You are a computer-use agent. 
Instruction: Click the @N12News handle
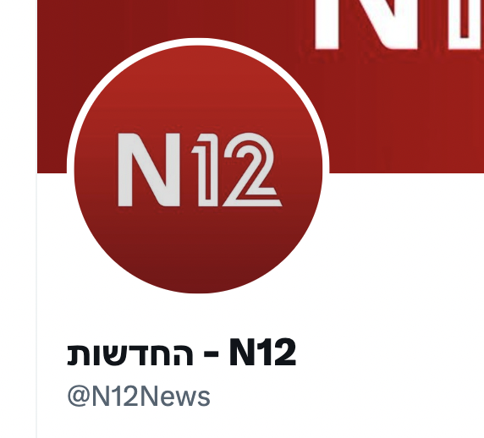pyautogui.click(x=139, y=397)
